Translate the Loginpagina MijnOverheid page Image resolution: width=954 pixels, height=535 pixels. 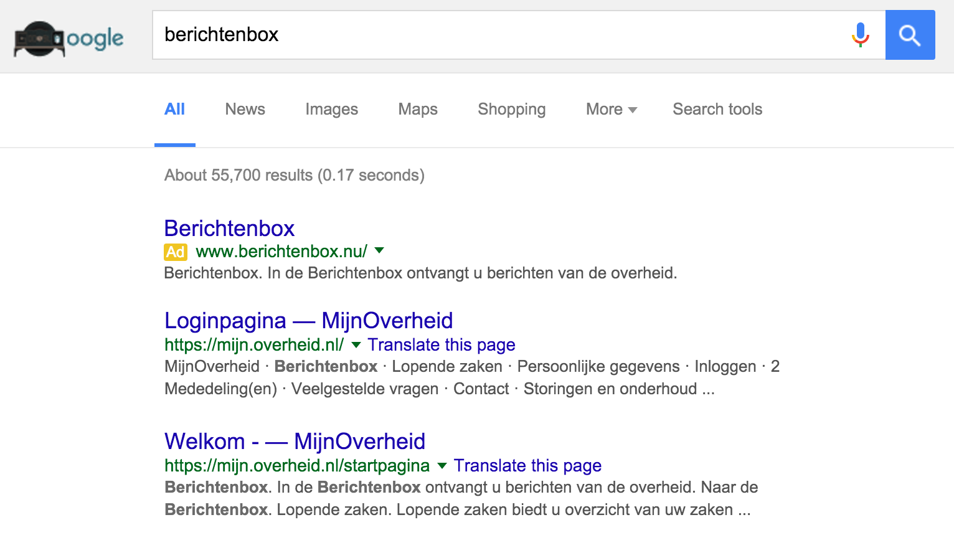(441, 344)
